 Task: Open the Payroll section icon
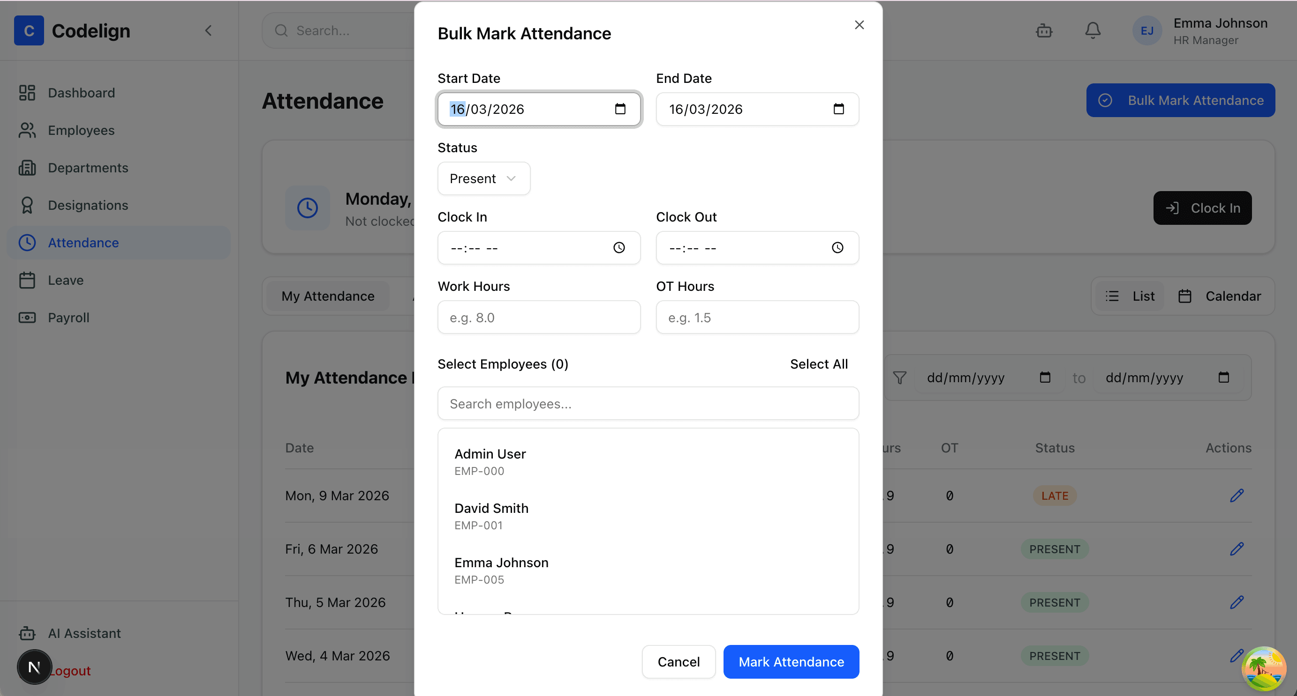coord(28,318)
